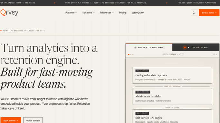This screenshot has width=220, height=123.
Task: Click the play icon next to Try Our AI Now
Action: pyautogui.click(x=188, y=47)
